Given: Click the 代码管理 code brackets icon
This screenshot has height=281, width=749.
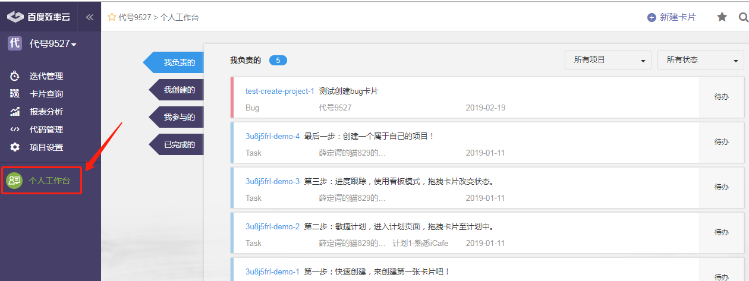Looking at the screenshot, I should 15,130.
